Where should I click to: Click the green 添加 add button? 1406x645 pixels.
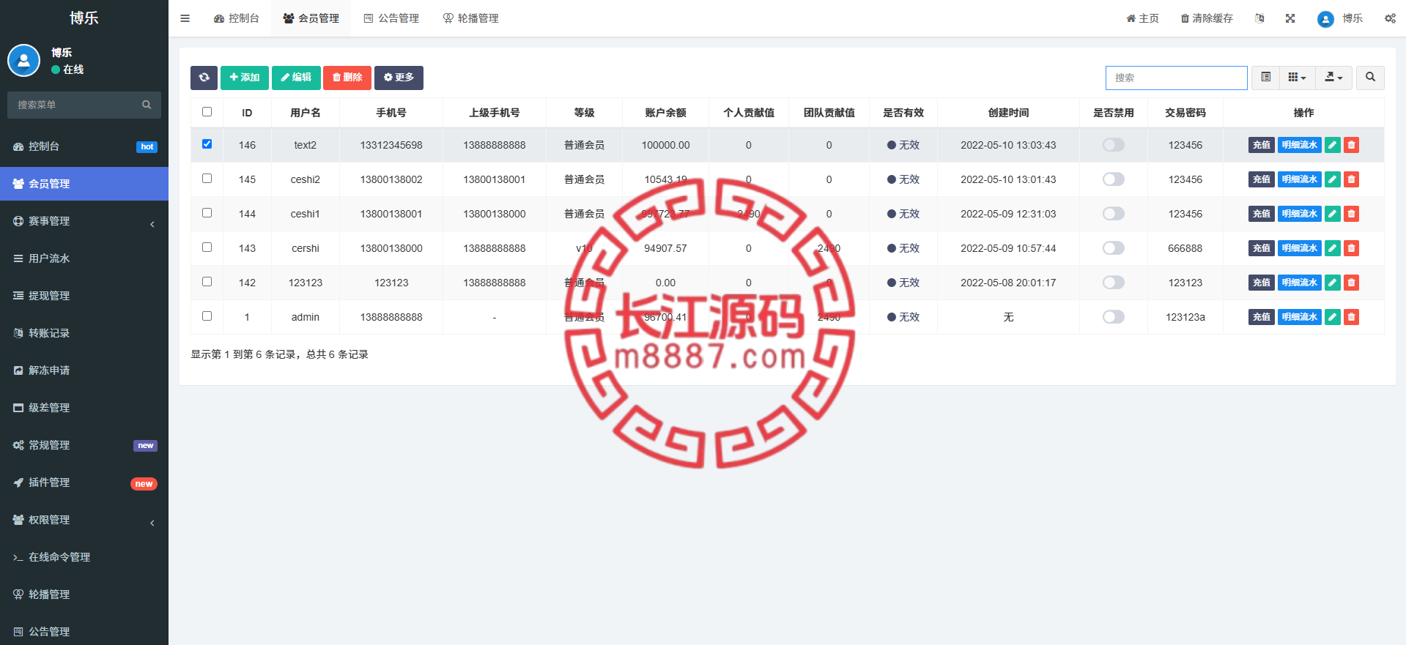click(245, 78)
